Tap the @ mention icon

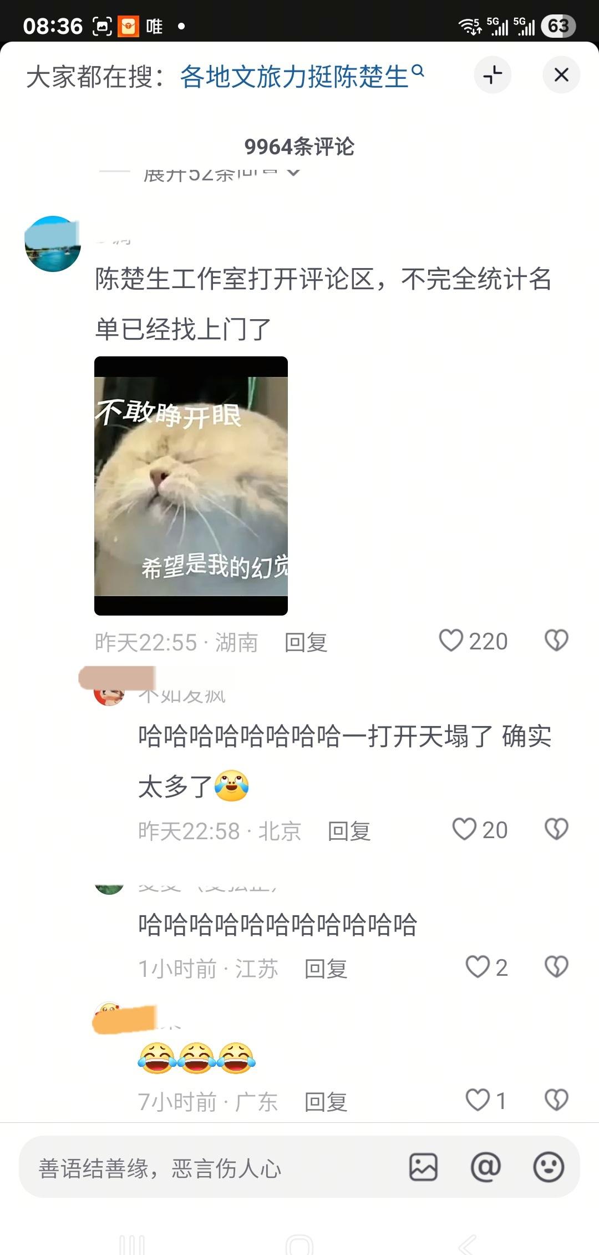click(x=486, y=1166)
